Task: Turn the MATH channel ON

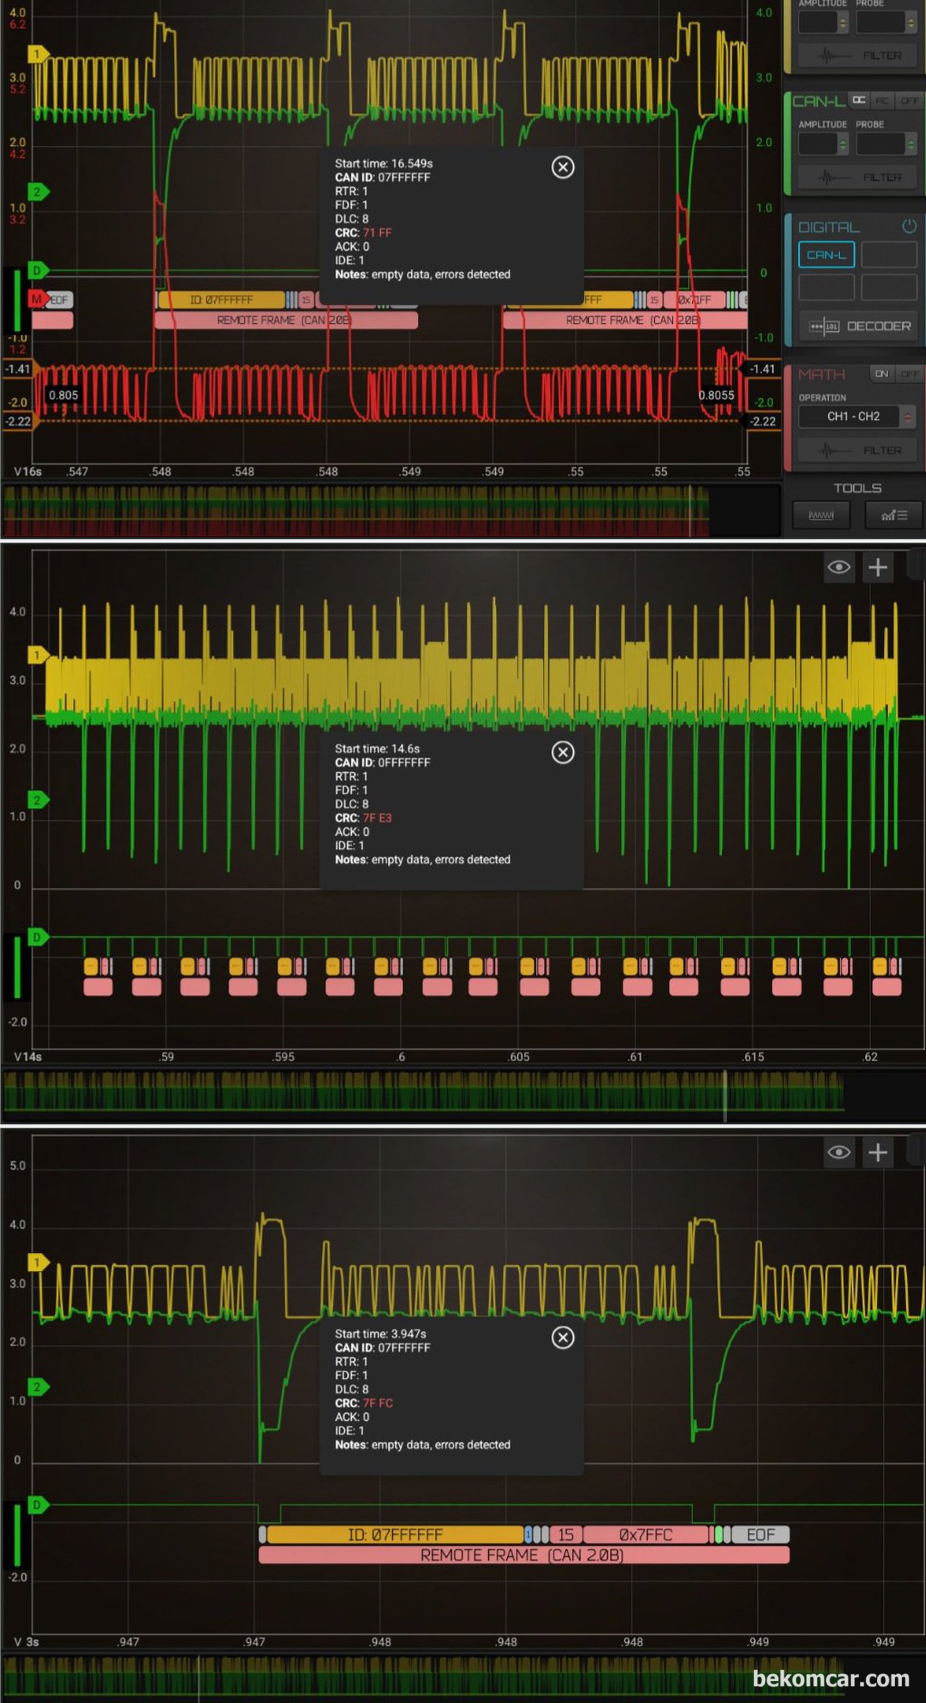Action: click(x=881, y=374)
